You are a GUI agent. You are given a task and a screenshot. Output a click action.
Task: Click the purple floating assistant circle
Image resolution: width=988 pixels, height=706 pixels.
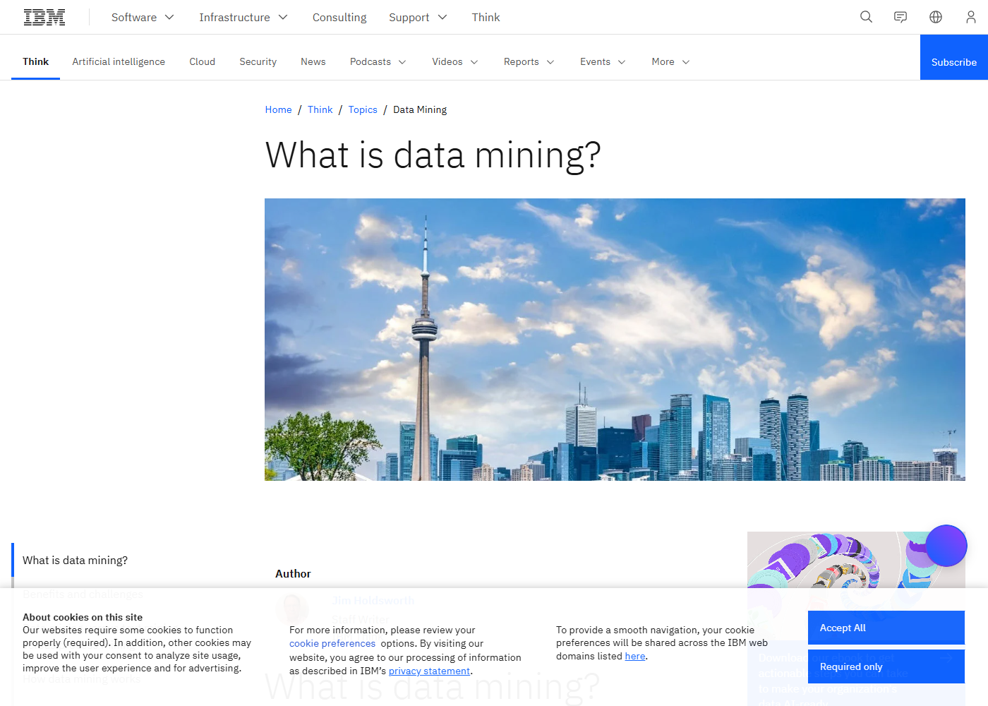[946, 546]
